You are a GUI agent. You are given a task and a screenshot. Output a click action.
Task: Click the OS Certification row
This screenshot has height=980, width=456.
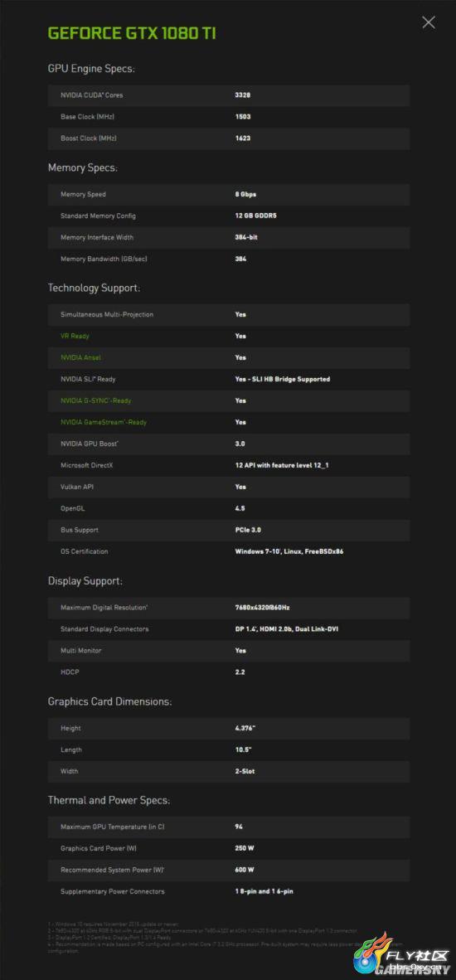tap(229, 552)
